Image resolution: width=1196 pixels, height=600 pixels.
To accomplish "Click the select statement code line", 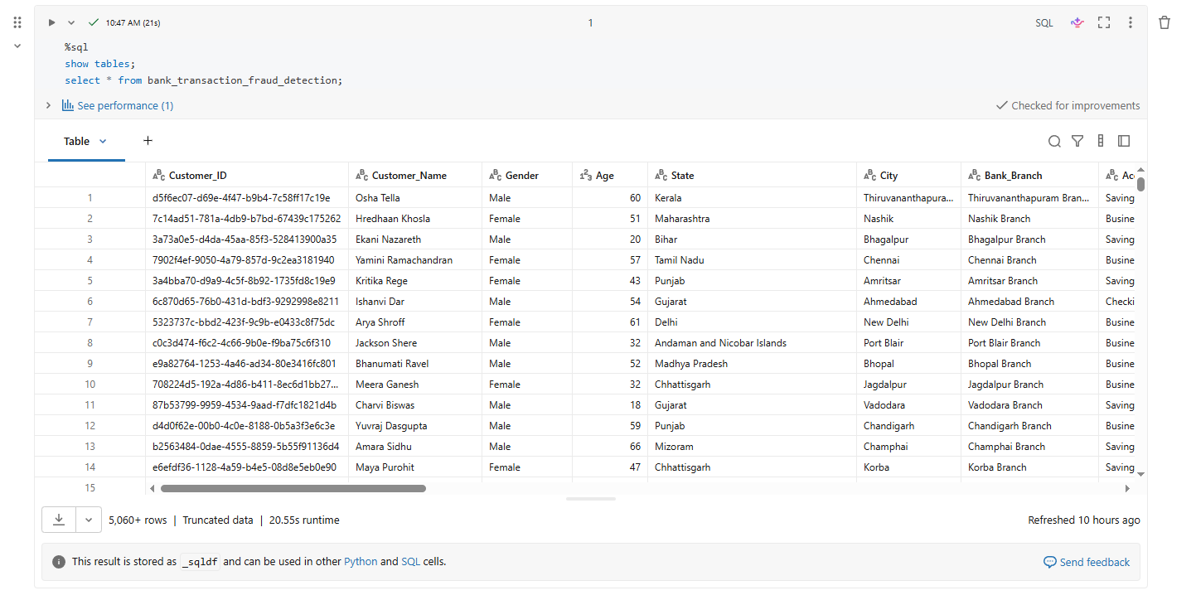I will coord(204,80).
